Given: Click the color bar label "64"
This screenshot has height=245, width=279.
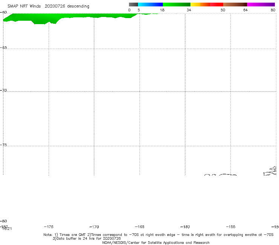Looking at the screenshot, I should point(245,10).
